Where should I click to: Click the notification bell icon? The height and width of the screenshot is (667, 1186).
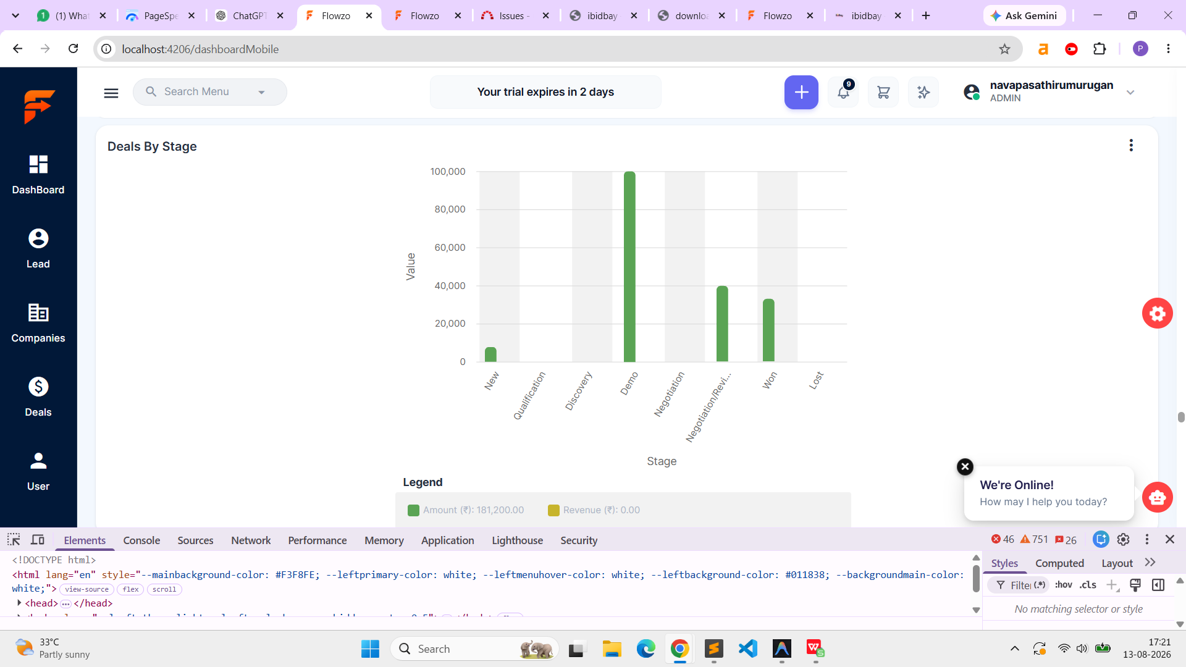coord(843,92)
